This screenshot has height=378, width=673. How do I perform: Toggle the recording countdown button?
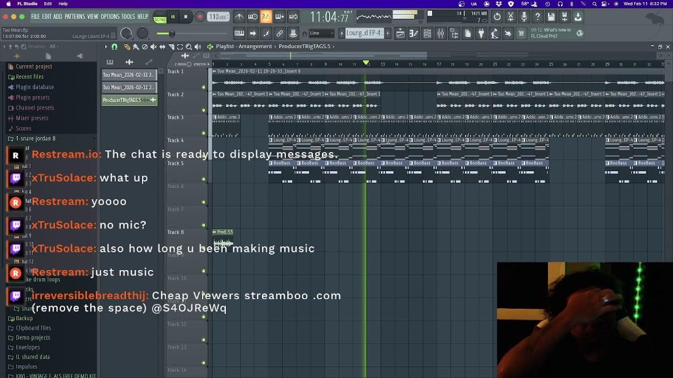point(266,17)
